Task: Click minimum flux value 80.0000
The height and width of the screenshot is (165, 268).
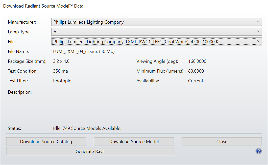Action: click(x=196, y=71)
